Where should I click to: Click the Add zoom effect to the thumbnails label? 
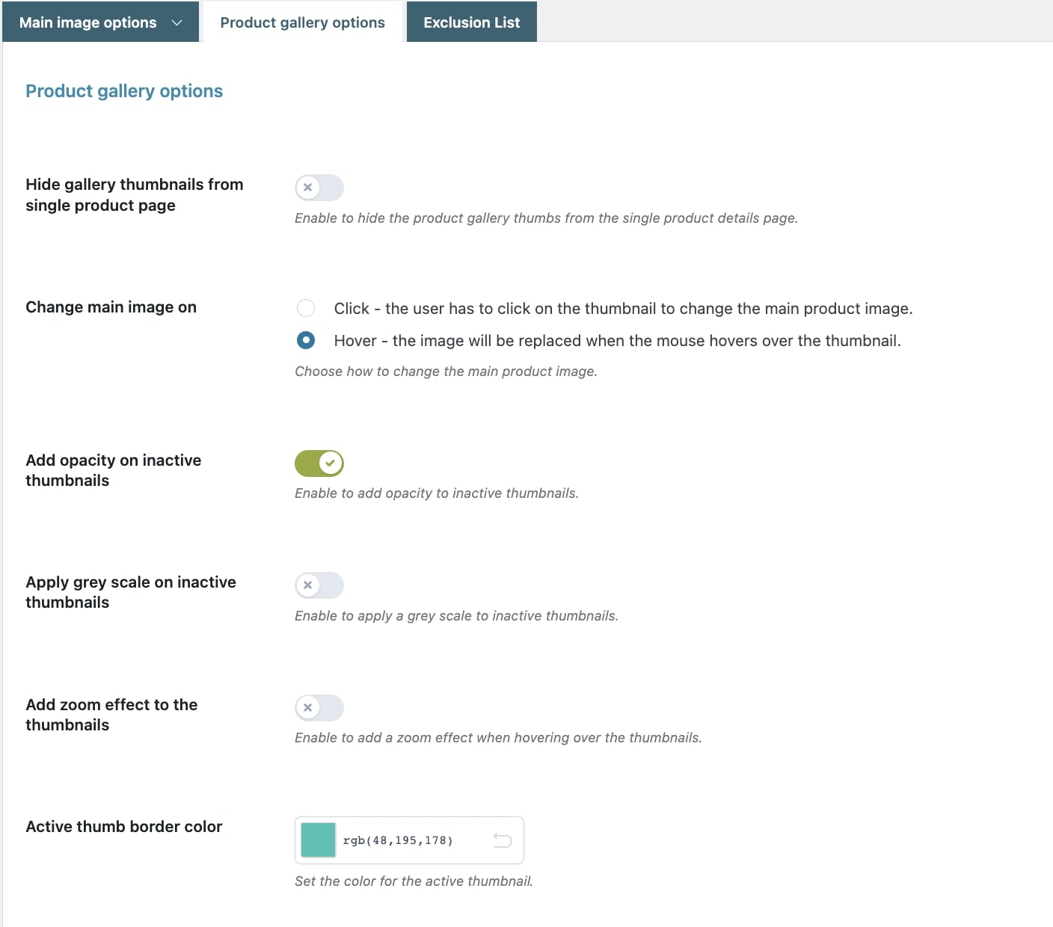click(111, 715)
